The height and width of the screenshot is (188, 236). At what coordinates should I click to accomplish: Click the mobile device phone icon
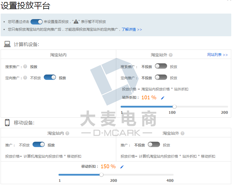pos(7,123)
